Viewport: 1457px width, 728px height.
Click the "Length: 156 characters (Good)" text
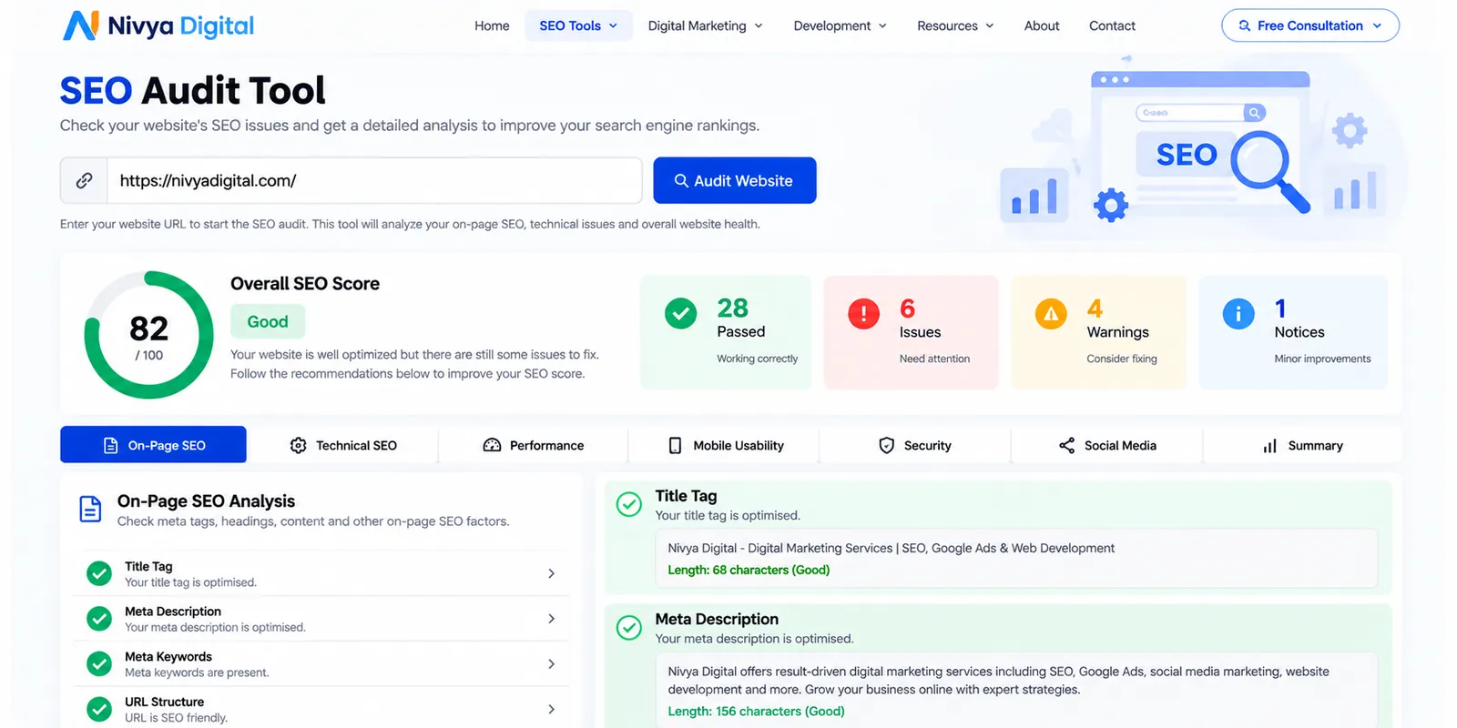(x=756, y=711)
